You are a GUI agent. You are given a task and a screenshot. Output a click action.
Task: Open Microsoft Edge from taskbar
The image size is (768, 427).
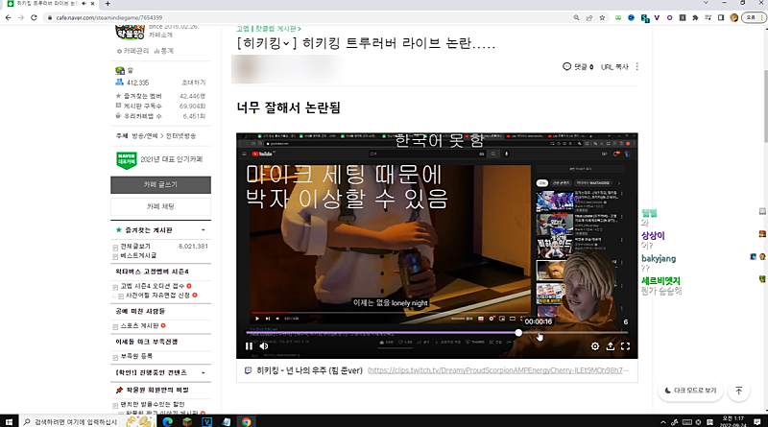click(x=167, y=421)
